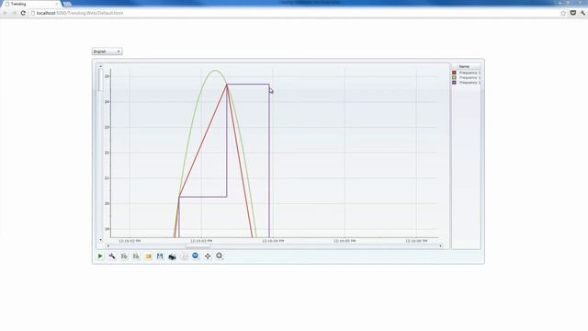Bookmark page with the star icon
Image resolution: width=588 pixels, height=331 pixels.
click(x=563, y=13)
